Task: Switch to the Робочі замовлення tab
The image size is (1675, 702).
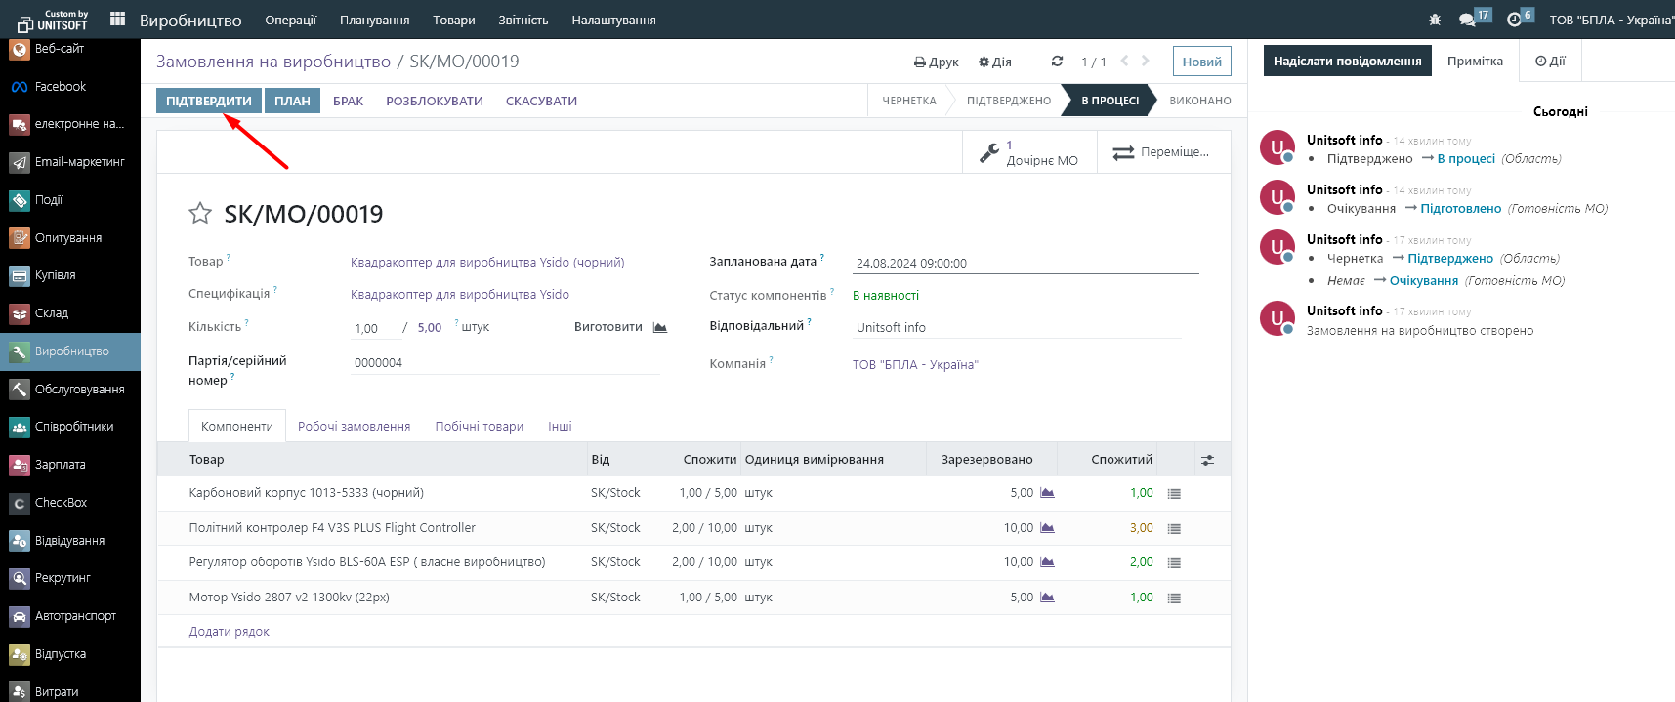Action: point(354,427)
